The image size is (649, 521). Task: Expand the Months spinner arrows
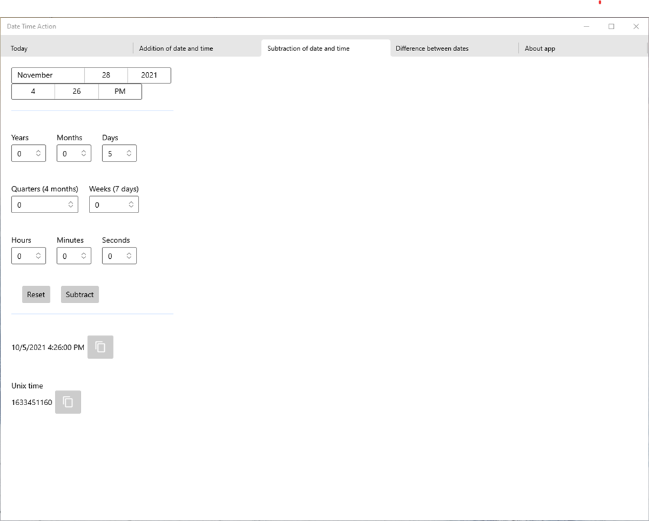pos(84,154)
